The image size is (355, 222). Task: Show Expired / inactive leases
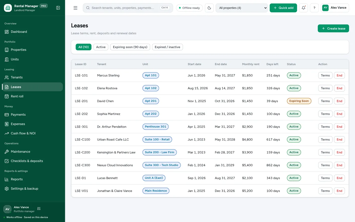click(x=167, y=47)
